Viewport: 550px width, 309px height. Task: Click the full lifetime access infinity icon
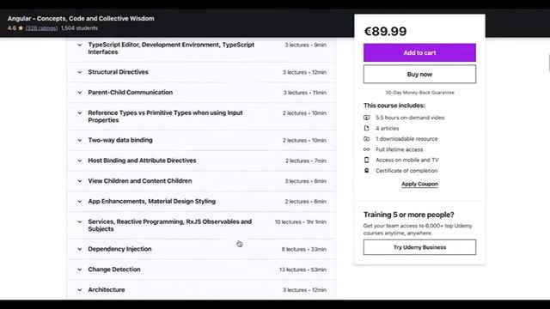(367, 149)
